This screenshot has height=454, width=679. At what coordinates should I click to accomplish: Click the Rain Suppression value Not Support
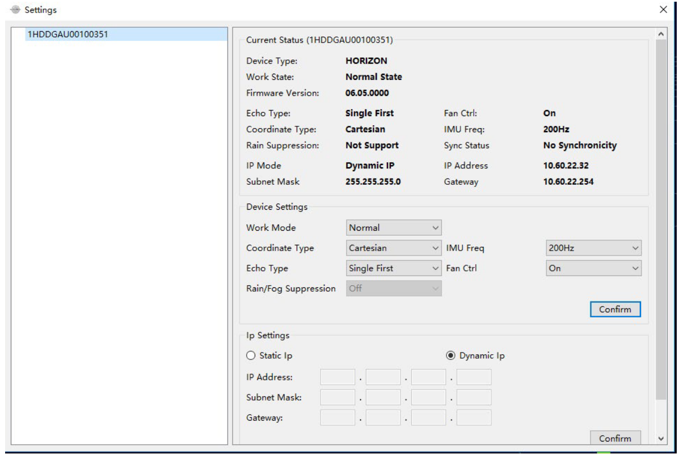[x=372, y=146]
